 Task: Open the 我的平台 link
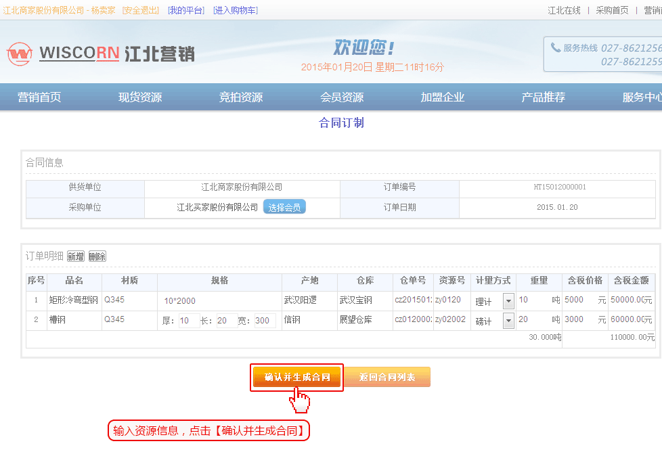coord(186,10)
